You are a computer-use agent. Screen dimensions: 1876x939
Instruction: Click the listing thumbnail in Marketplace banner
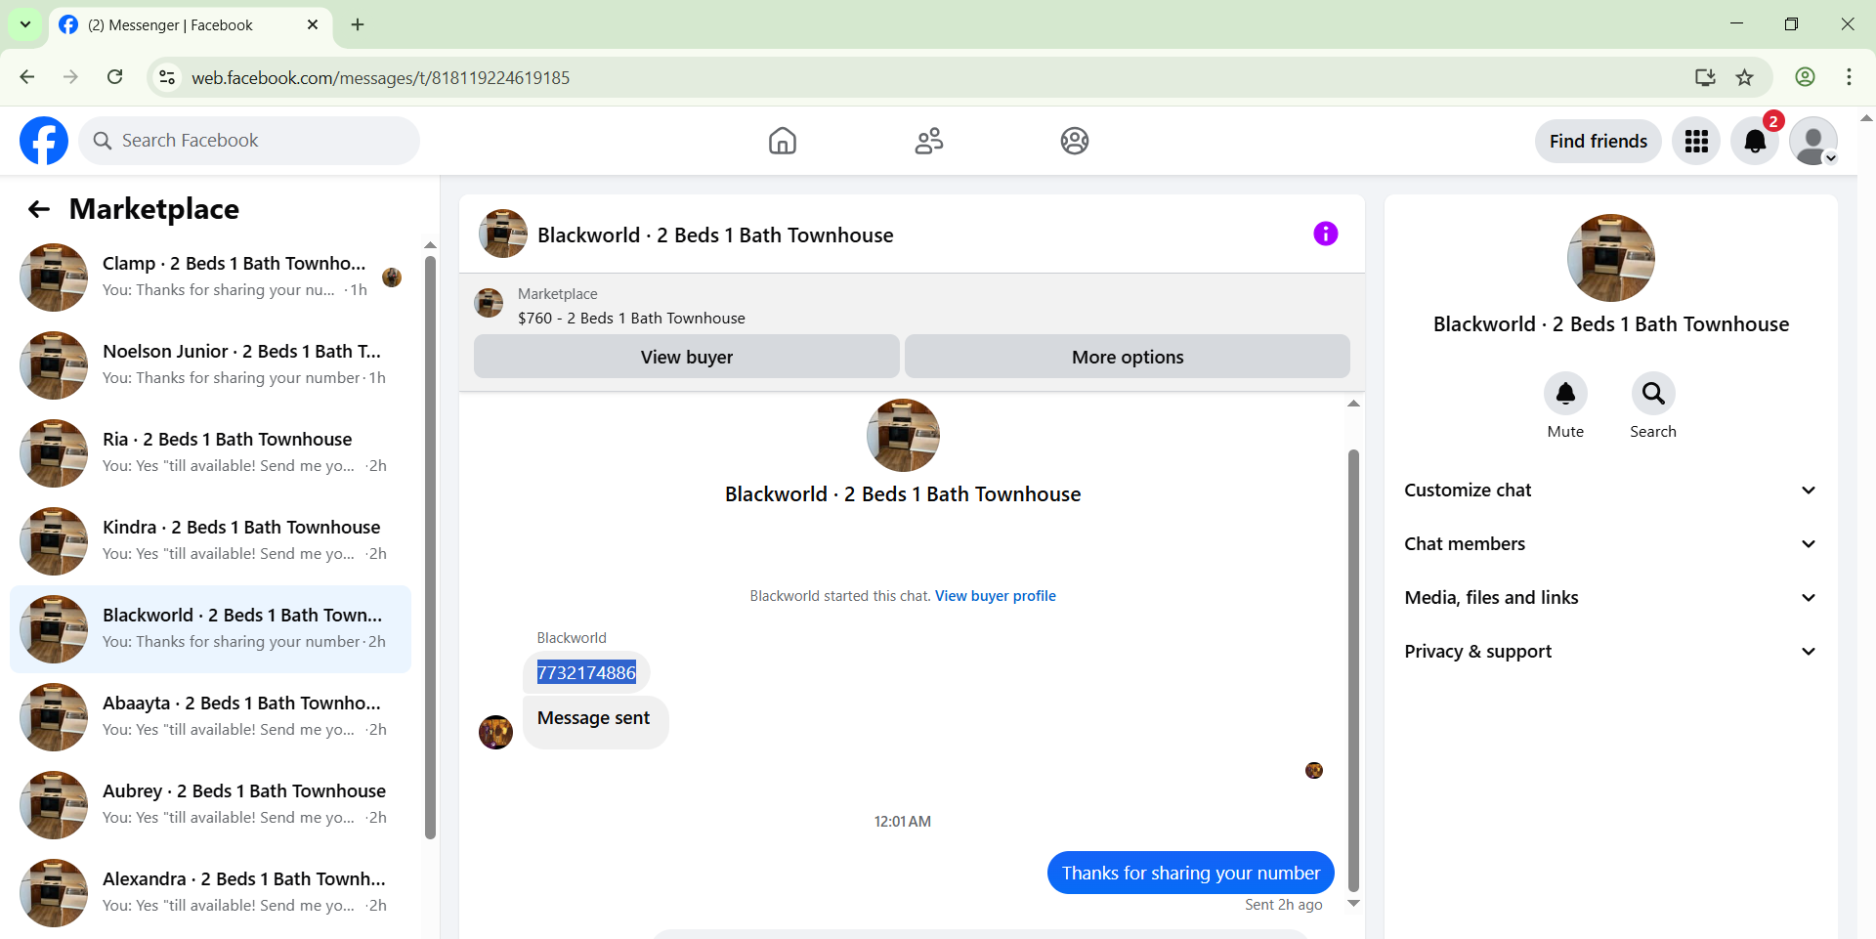(489, 303)
